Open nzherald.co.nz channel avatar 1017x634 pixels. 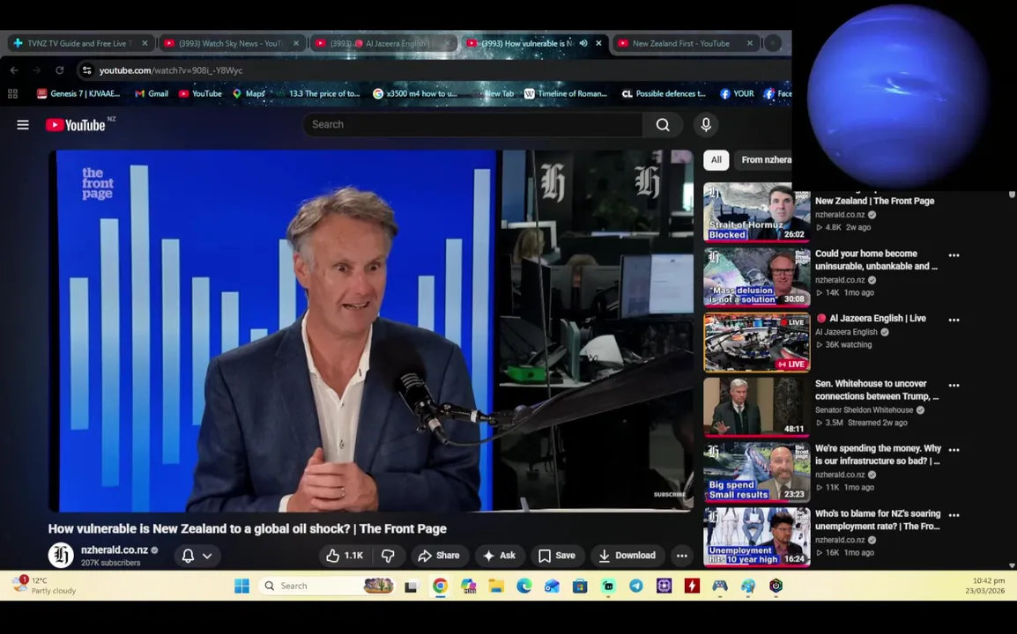(x=61, y=555)
